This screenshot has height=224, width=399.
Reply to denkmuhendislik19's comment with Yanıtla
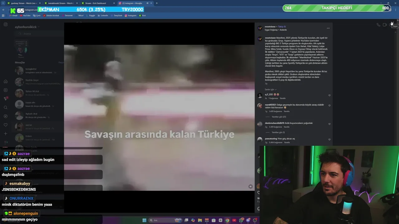pos(286,127)
